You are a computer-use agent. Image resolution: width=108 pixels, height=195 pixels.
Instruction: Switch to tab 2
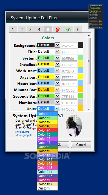tap(22, 29)
